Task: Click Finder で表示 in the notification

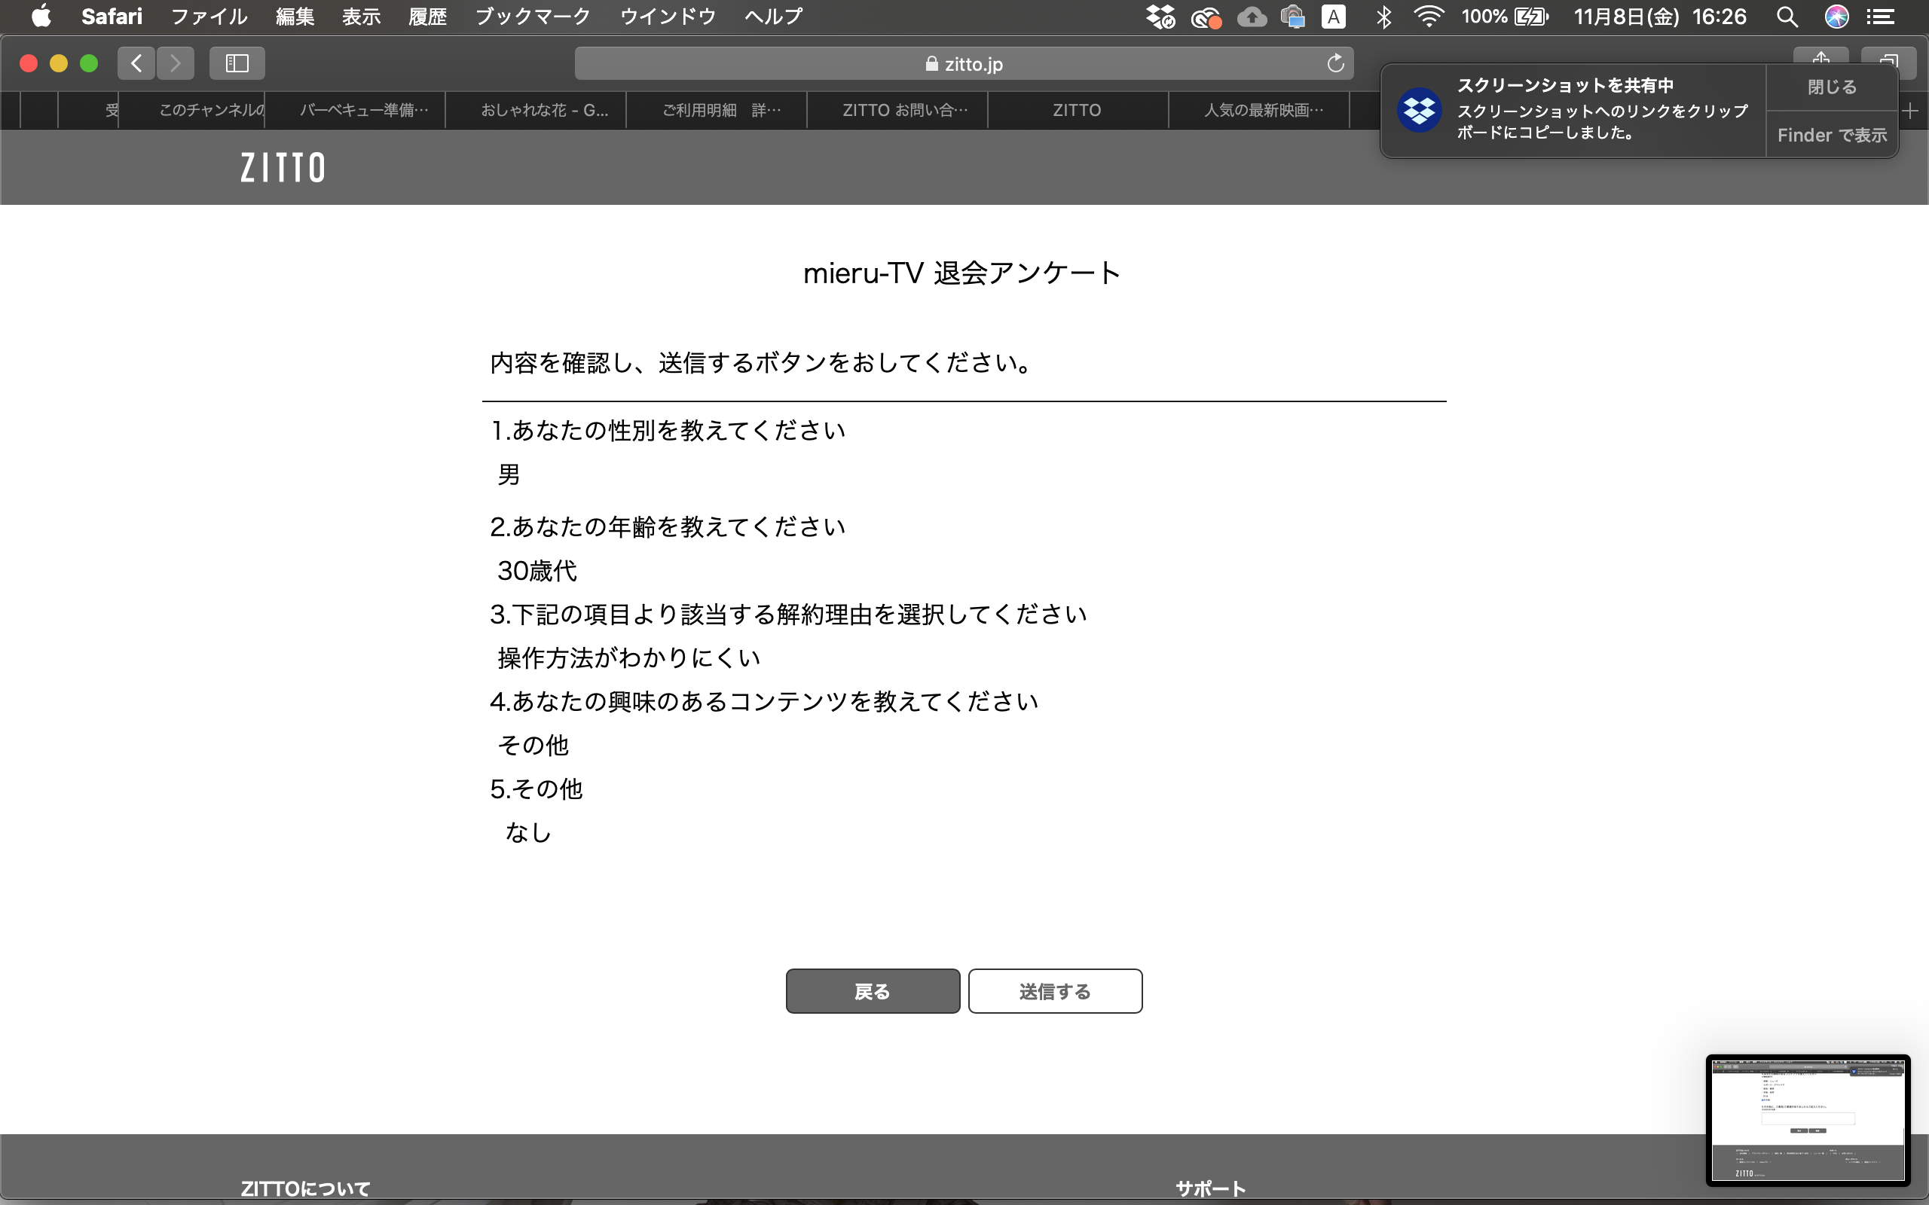Action: [x=1832, y=135]
